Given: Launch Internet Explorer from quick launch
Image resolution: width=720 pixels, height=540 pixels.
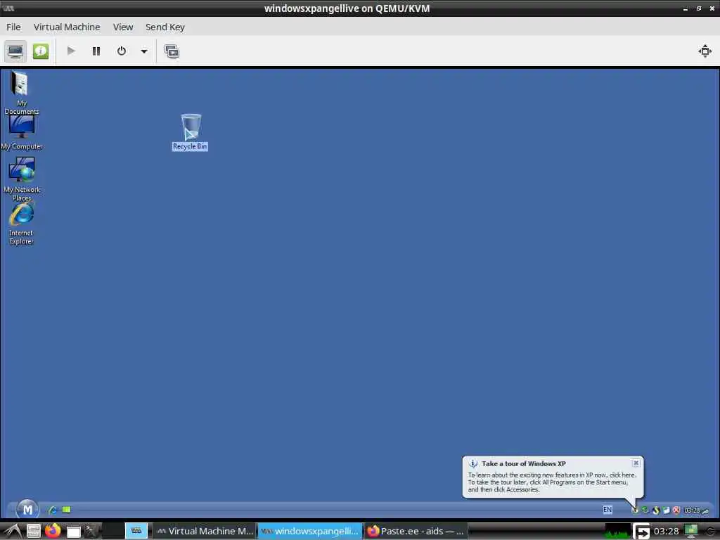Looking at the screenshot, I should point(53,510).
